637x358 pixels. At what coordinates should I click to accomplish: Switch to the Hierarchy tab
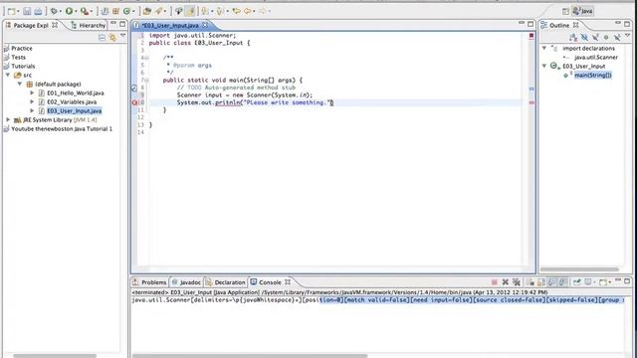click(x=89, y=25)
